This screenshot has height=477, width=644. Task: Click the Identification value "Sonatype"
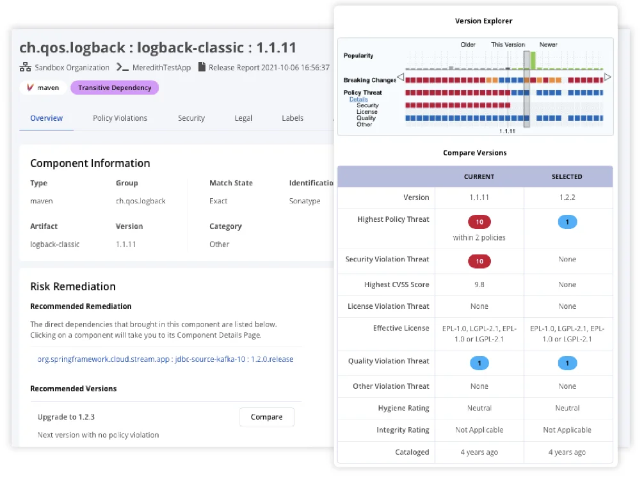(305, 201)
